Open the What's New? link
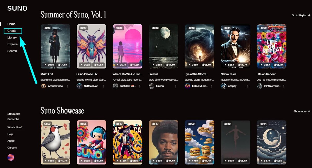312x168 pixels. [15, 127]
